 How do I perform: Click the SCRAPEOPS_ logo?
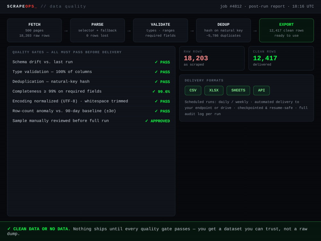tap(22, 6)
